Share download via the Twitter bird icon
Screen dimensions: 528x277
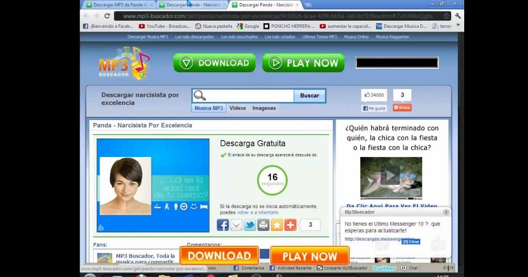pyautogui.click(x=250, y=225)
